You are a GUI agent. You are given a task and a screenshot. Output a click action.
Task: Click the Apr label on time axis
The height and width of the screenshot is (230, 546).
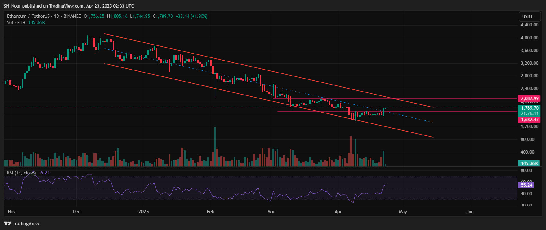click(x=338, y=212)
